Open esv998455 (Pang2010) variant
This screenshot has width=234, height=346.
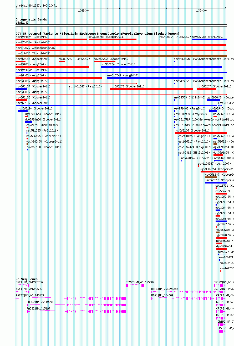pos(194,136)
